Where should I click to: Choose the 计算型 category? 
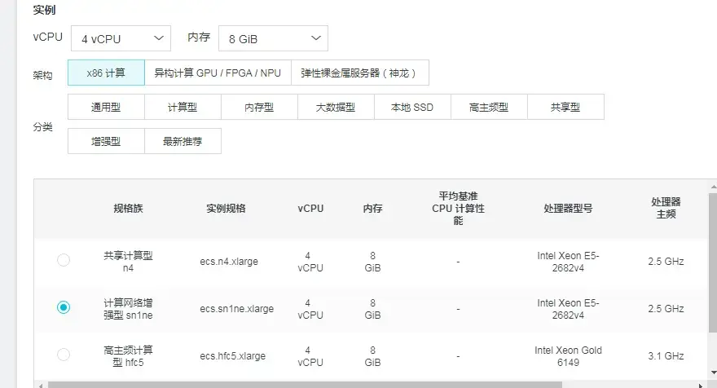point(183,107)
